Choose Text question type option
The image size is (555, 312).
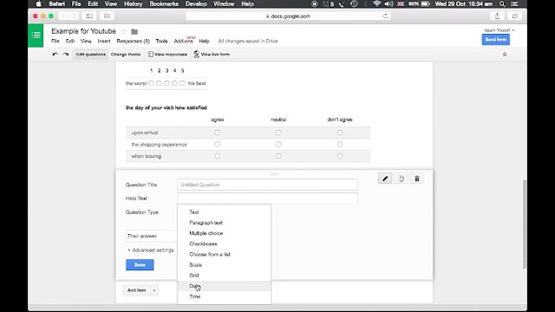[x=224, y=212]
